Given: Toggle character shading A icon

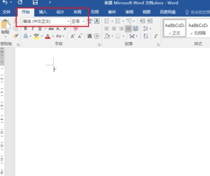Looking at the screenshot, I should [89, 36].
